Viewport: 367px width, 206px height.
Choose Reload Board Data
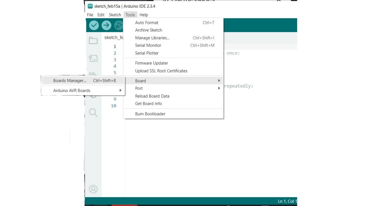(173, 96)
